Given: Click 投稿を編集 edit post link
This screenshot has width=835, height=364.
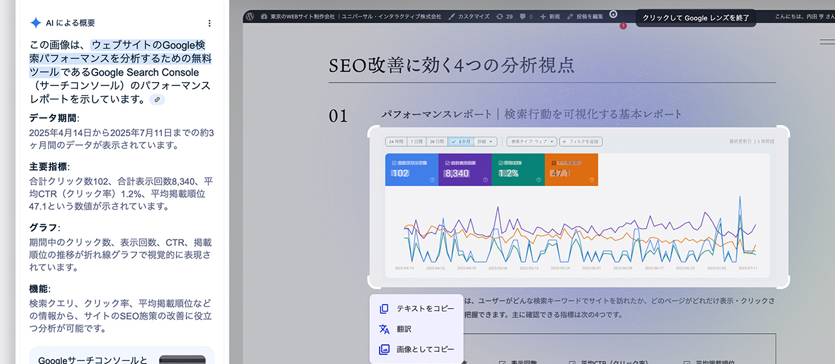Looking at the screenshot, I should point(585,16).
